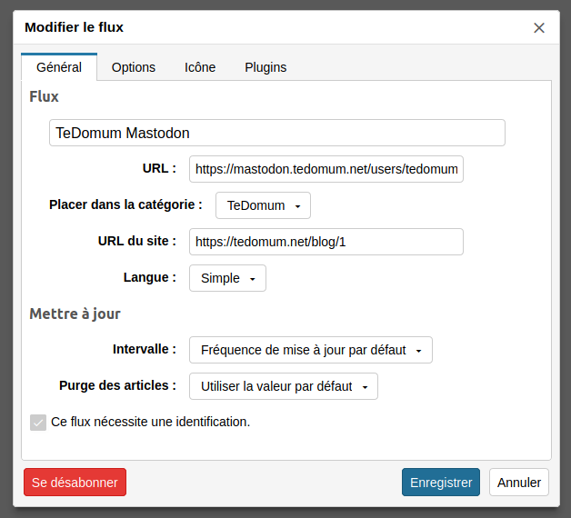The image size is (571, 518).
Task: Expand the Purge des articles dropdown
Action: [284, 386]
